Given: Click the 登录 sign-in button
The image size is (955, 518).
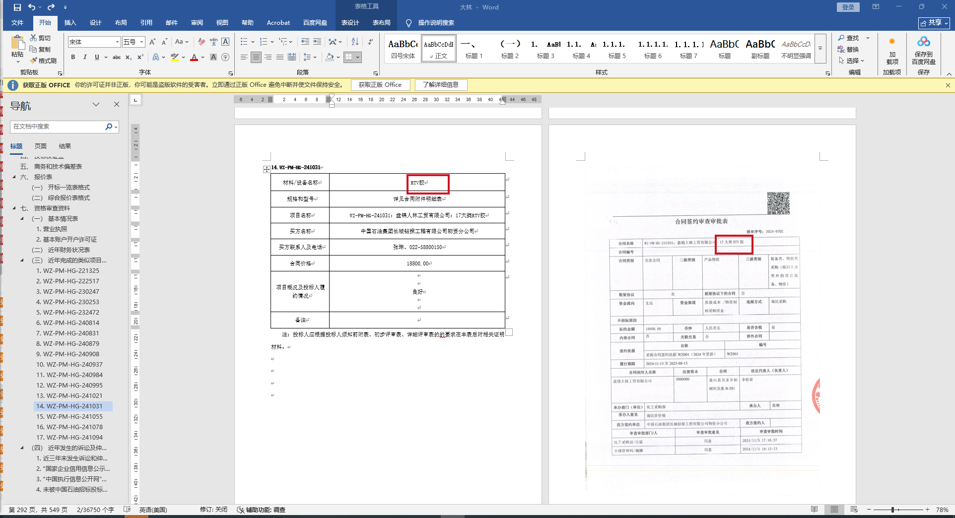Looking at the screenshot, I should (x=848, y=7).
